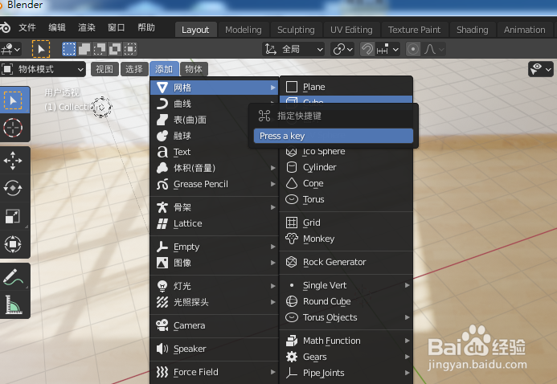Switch to the Modeling workspace tab
Image resolution: width=557 pixels, height=384 pixels.
[x=244, y=30]
